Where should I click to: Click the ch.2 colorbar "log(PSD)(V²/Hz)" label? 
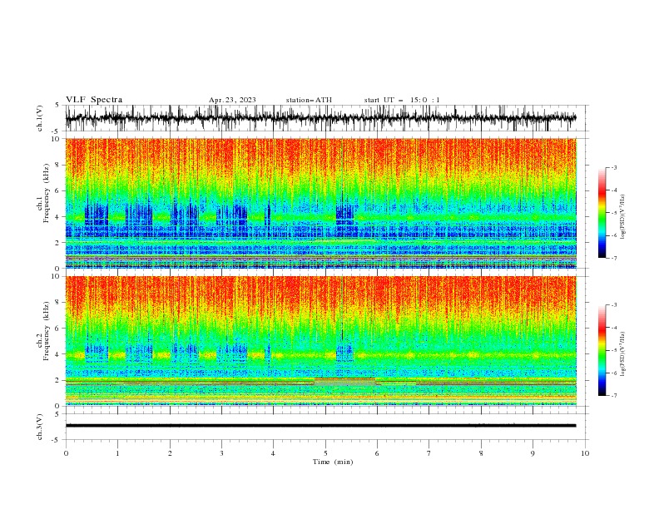pyautogui.click(x=622, y=355)
